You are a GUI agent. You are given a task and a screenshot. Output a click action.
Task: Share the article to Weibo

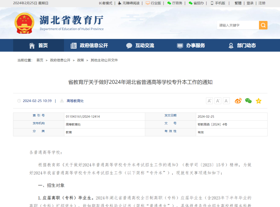238,101
